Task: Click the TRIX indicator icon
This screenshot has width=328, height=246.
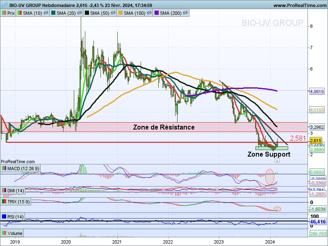Action: [x=4, y=202]
